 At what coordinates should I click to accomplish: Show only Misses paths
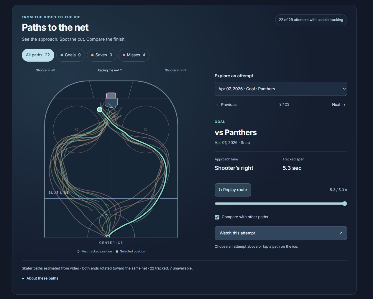[134, 55]
